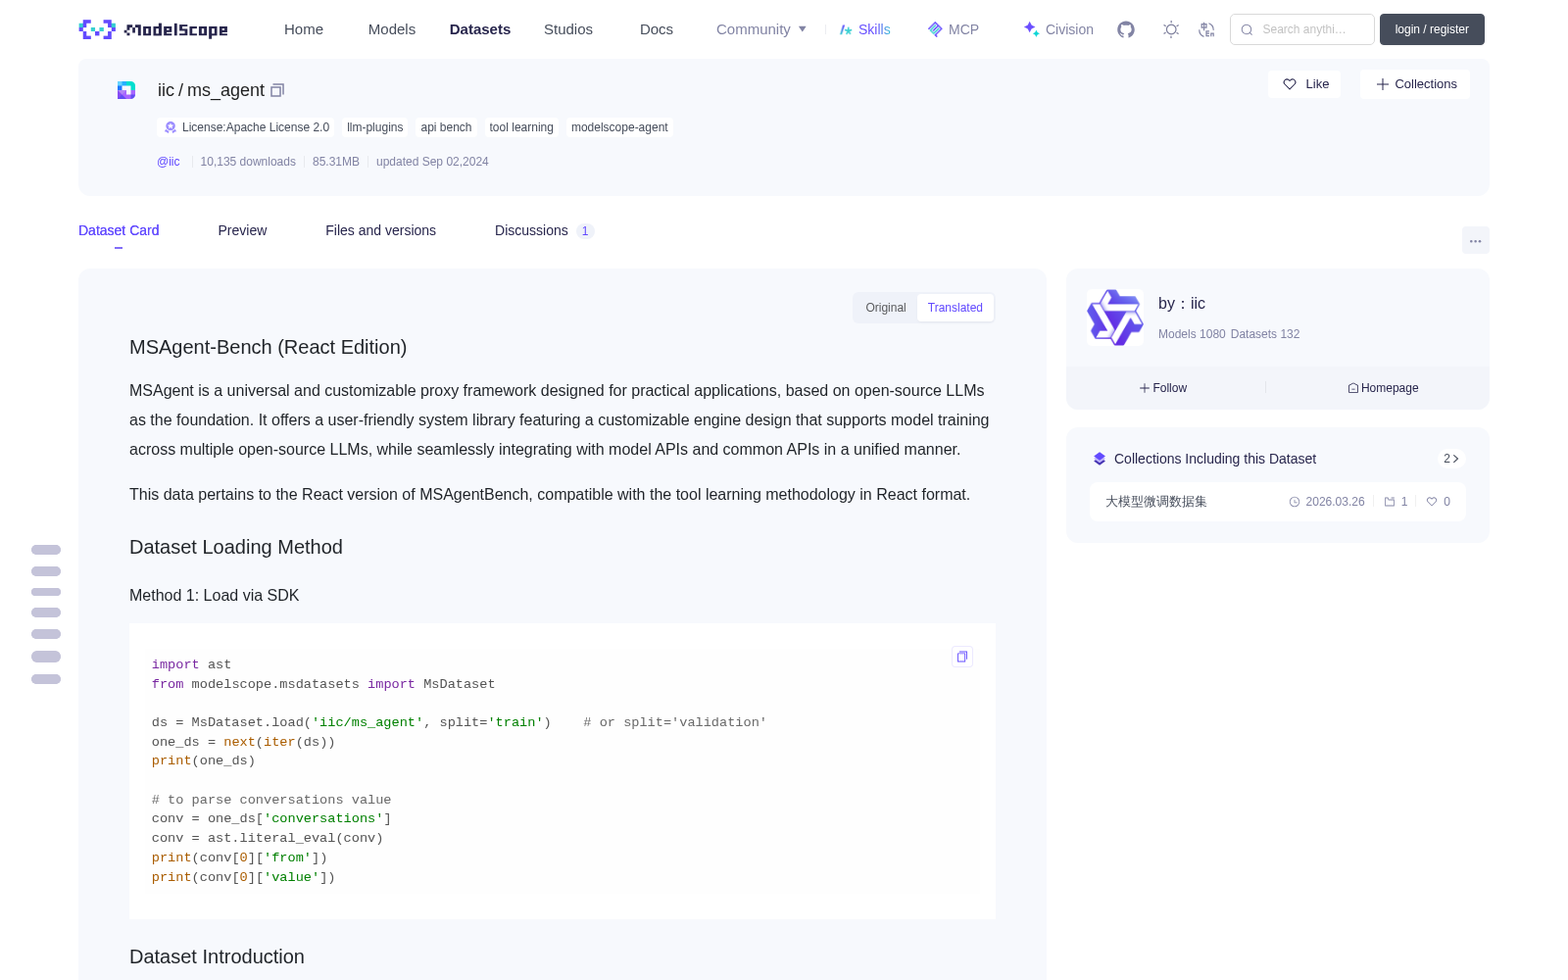The height and width of the screenshot is (980, 1568).
Task: Click the "Models 1080" text
Action: pyautogui.click(x=1192, y=334)
